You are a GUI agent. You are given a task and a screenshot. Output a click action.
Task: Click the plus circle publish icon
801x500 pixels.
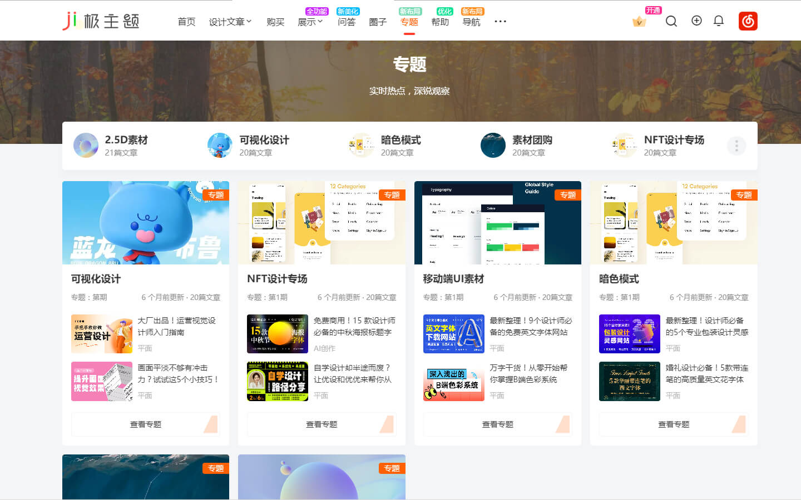pyautogui.click(x=696, y=21)
